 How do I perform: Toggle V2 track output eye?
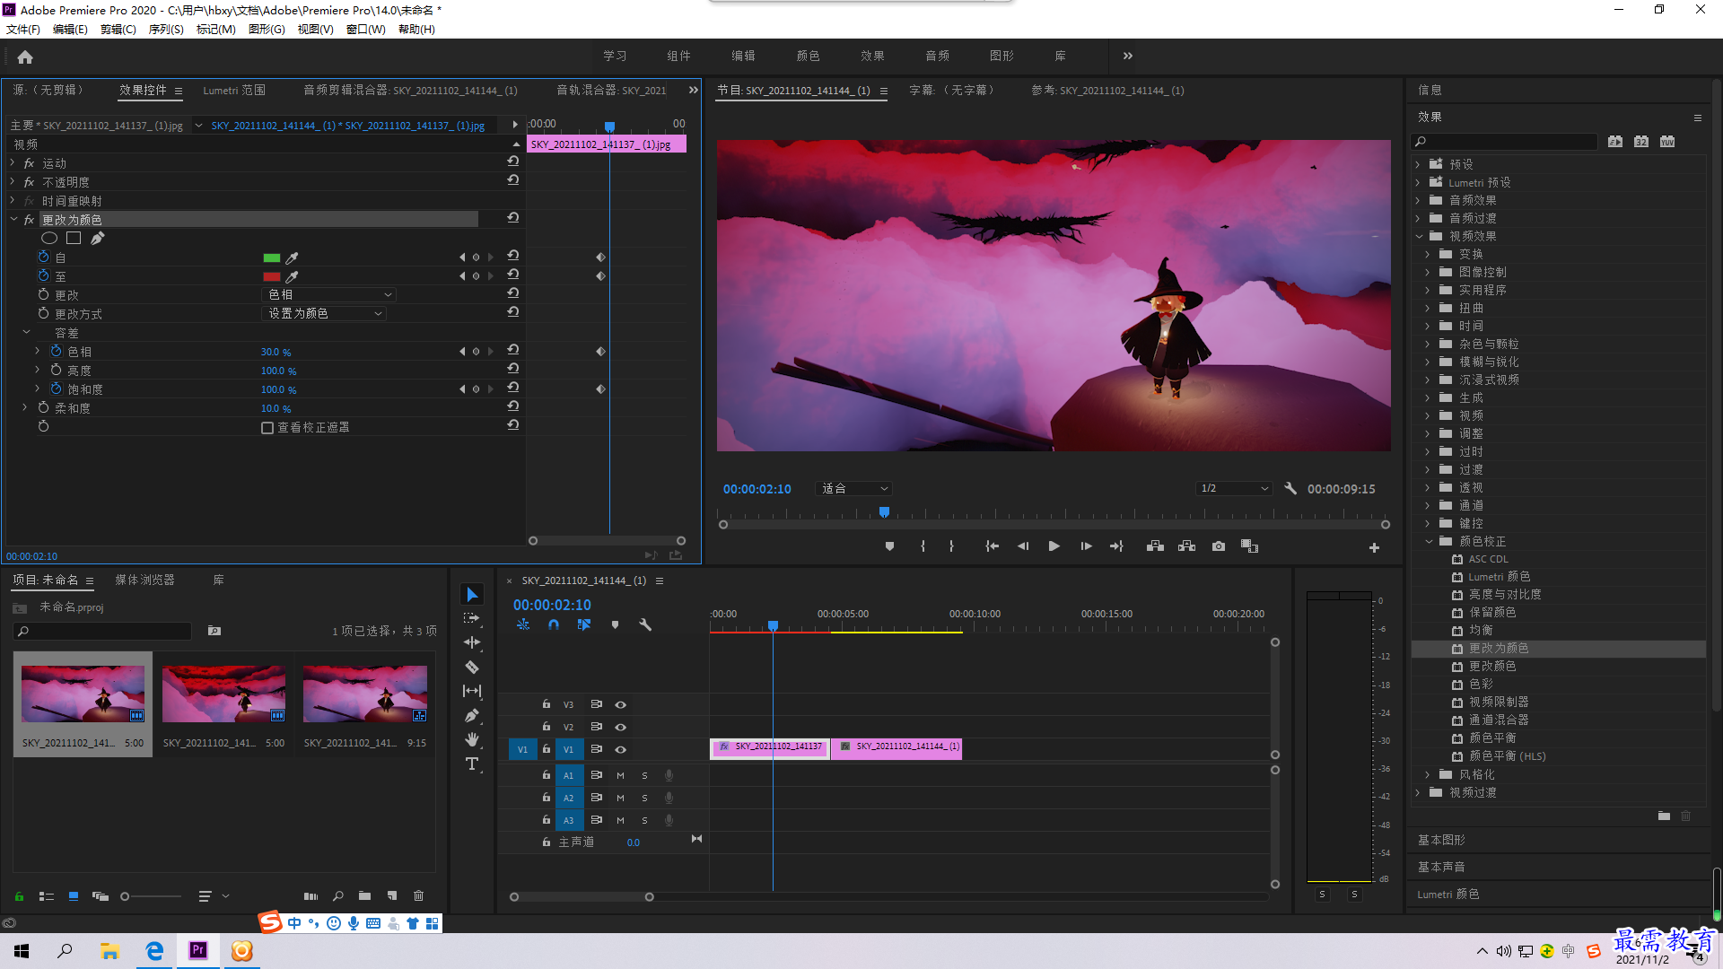pyautogui.click(x=620, y=727)
